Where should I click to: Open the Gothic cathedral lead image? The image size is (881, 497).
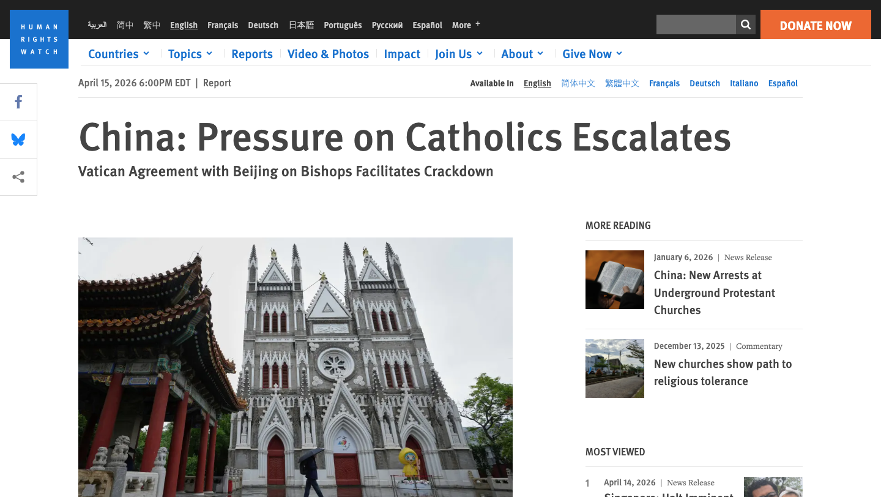click(x=295, y=367)
